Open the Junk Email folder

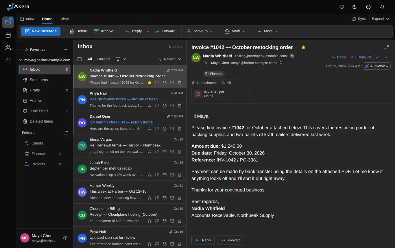(x=45, y=111)
